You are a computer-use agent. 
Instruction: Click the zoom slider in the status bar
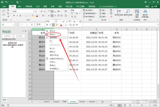(142, 105)
